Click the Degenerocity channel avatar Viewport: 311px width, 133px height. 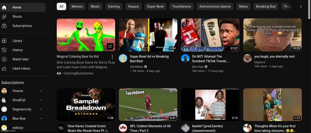tap(4, 109)
